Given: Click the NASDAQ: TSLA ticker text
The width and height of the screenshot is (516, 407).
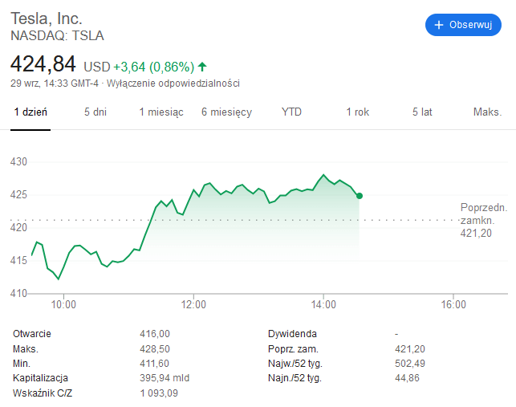Looking at the screenshot, I should (57, 35).
